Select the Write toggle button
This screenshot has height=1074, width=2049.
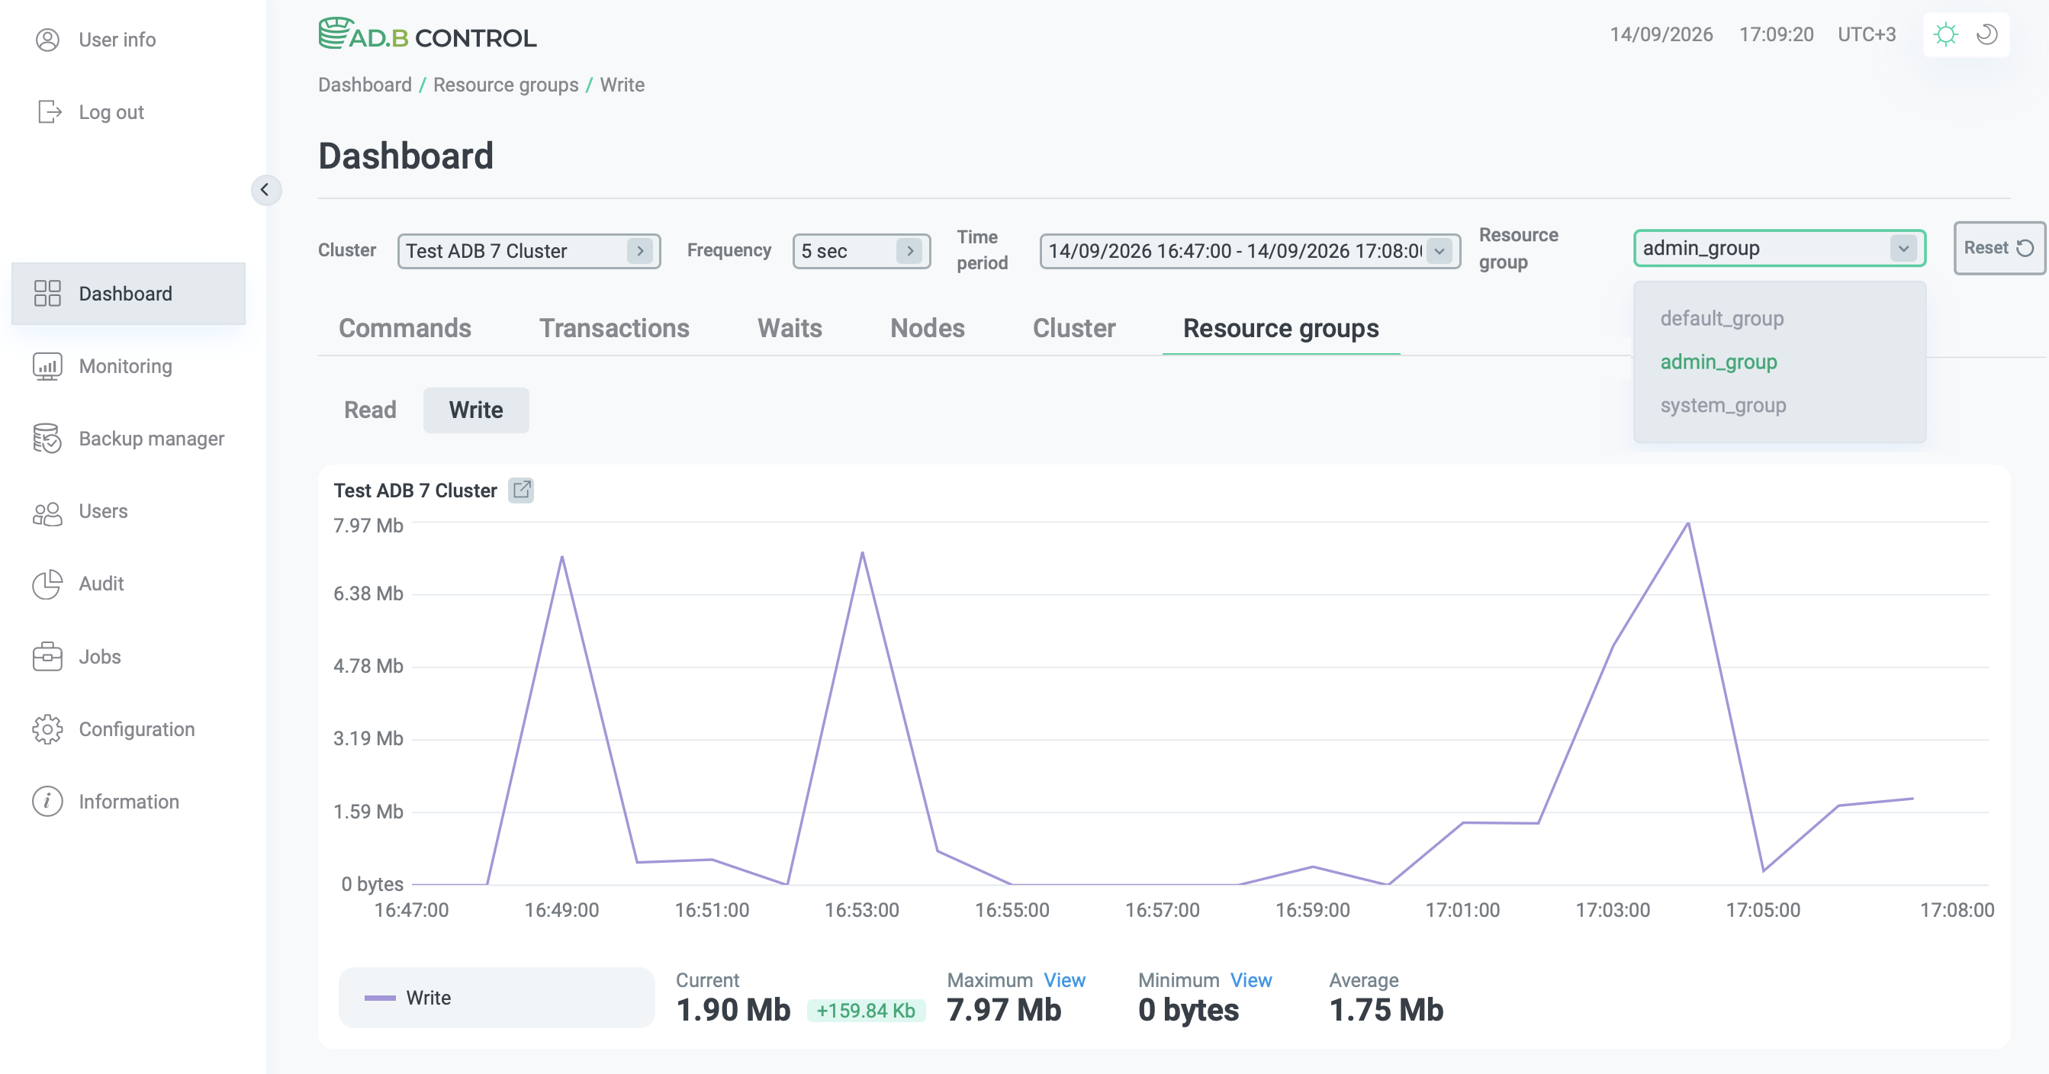pos(476,410)
